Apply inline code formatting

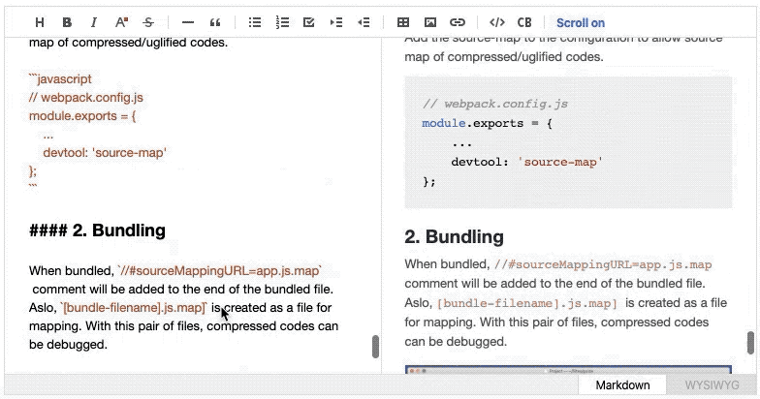point(496,22)
